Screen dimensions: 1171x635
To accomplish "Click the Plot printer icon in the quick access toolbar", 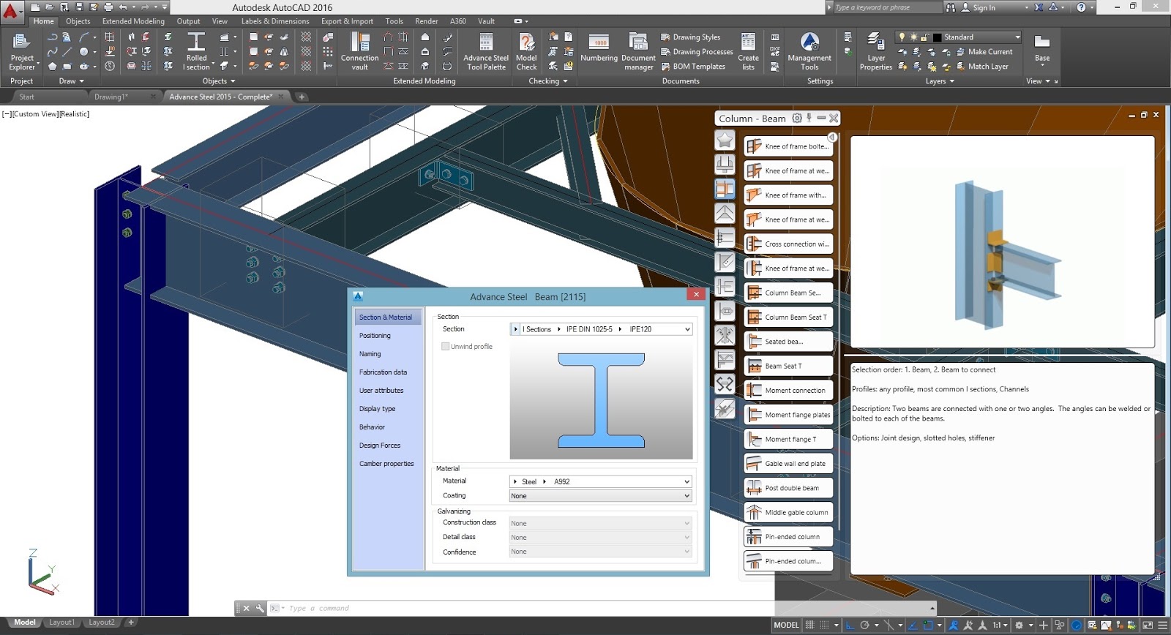I will pyautogui.click(x=108, y=7).
